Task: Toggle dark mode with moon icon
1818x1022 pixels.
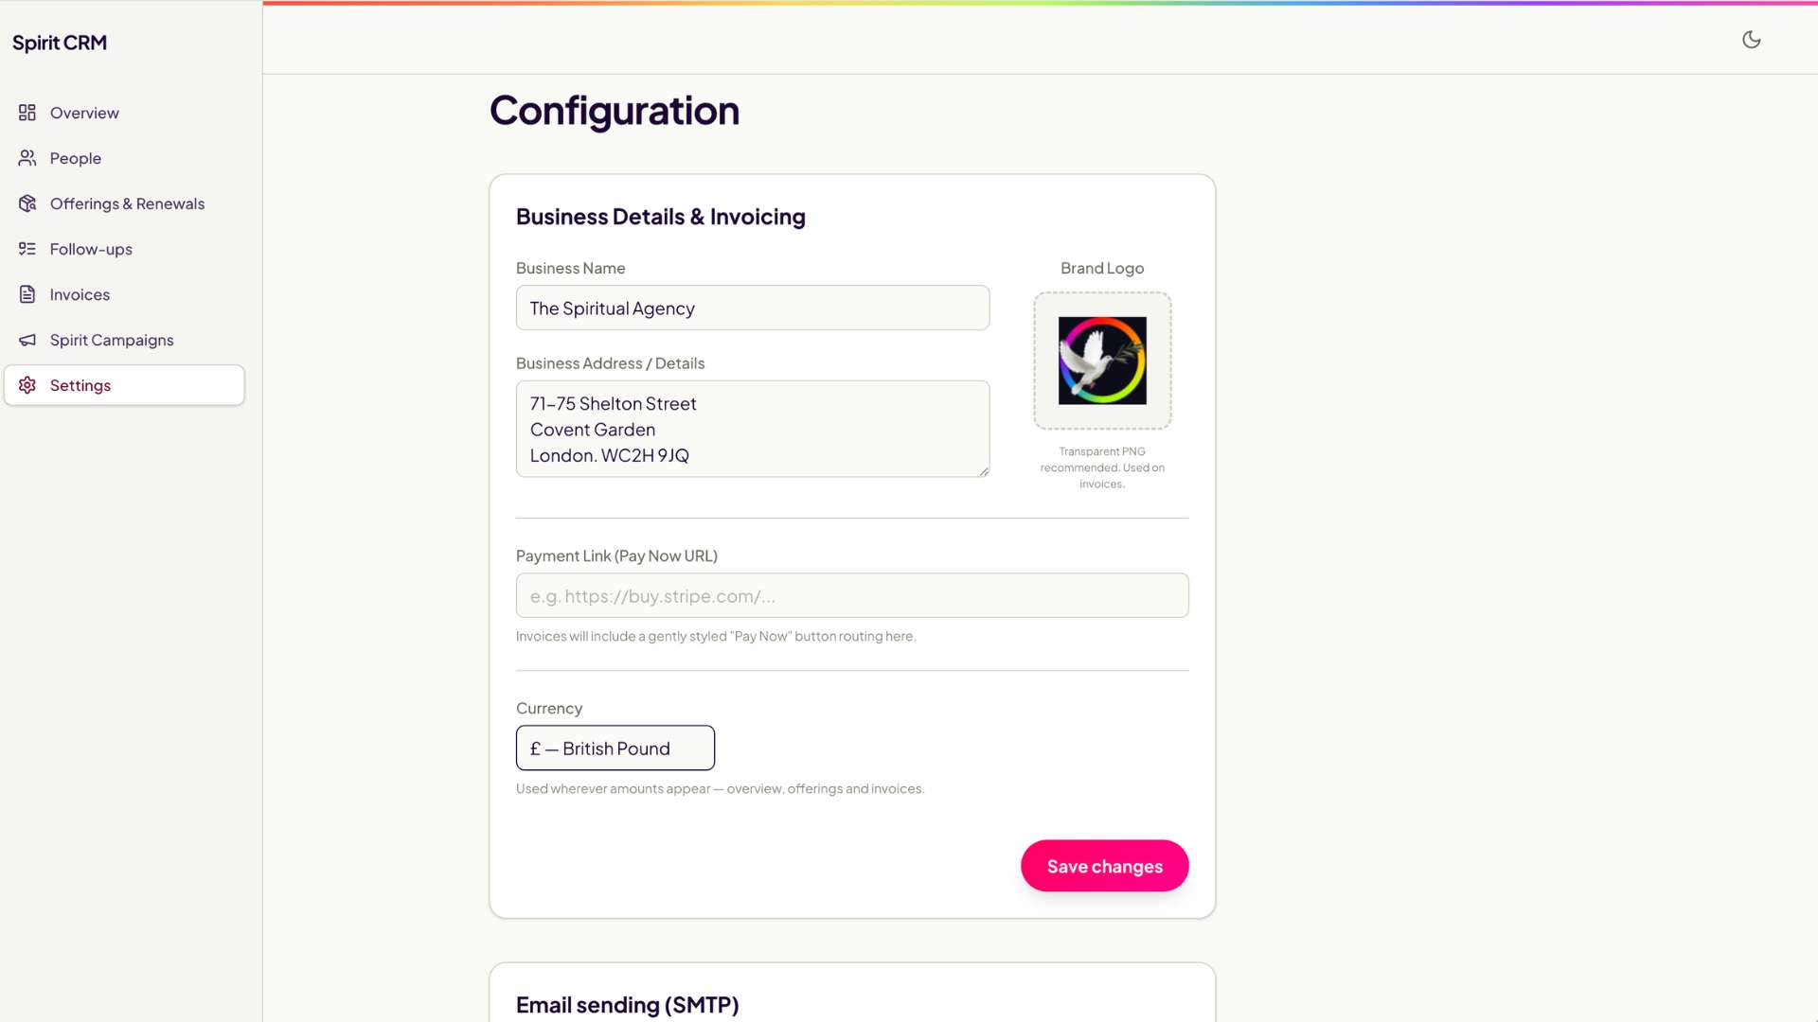Action: click(x=1751, y=40)
